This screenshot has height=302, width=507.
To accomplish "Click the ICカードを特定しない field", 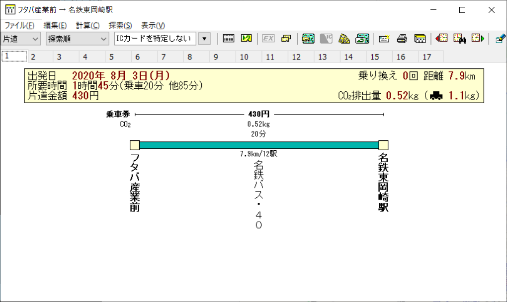I will tap(155, 39).
